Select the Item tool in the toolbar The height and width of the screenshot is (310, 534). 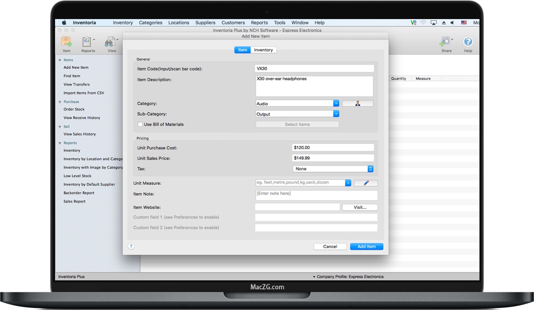pyautogui.click(x=66, y=43)
